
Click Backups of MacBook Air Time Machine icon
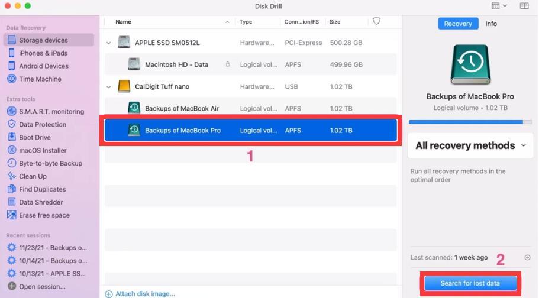tap(134, 108)
